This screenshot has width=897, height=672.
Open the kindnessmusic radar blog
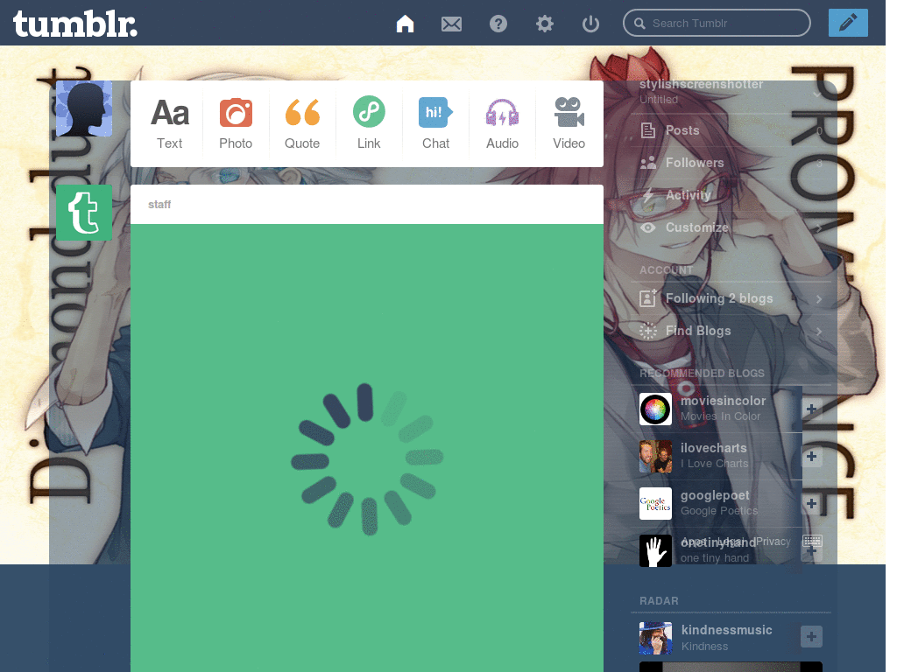point(726,630)
